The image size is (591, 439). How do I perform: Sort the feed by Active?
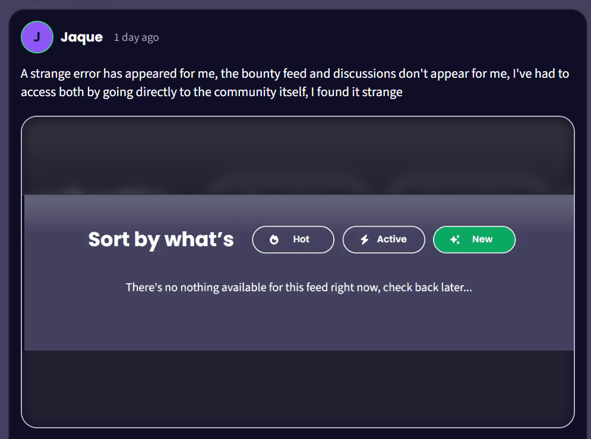click(384, 240)
